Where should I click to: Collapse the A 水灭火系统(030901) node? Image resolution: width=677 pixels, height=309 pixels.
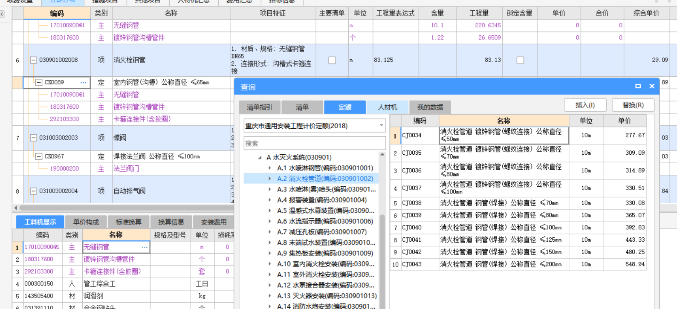(260, 157)
